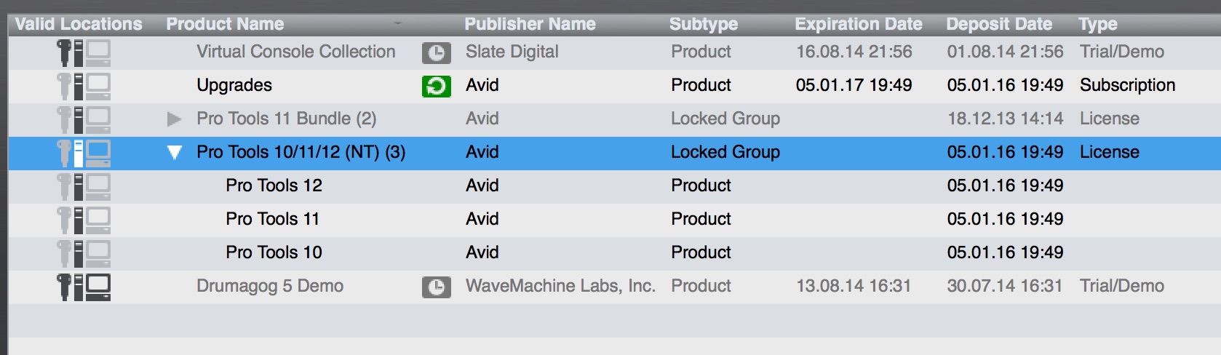This screenshot has height=355, width=1221.
Task: Click the valid locations icon for Pro Tools 10
Action: pos(84,253)
